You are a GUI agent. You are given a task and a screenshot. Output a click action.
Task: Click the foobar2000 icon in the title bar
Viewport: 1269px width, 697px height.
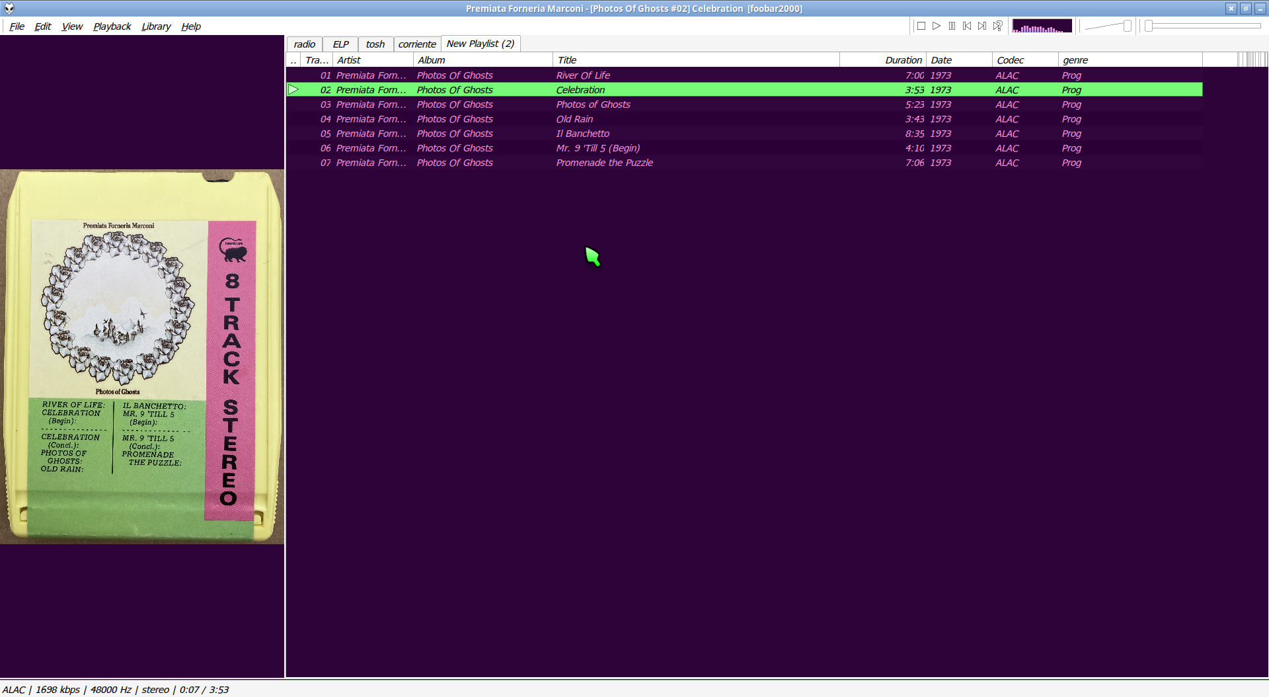[9, 9]
